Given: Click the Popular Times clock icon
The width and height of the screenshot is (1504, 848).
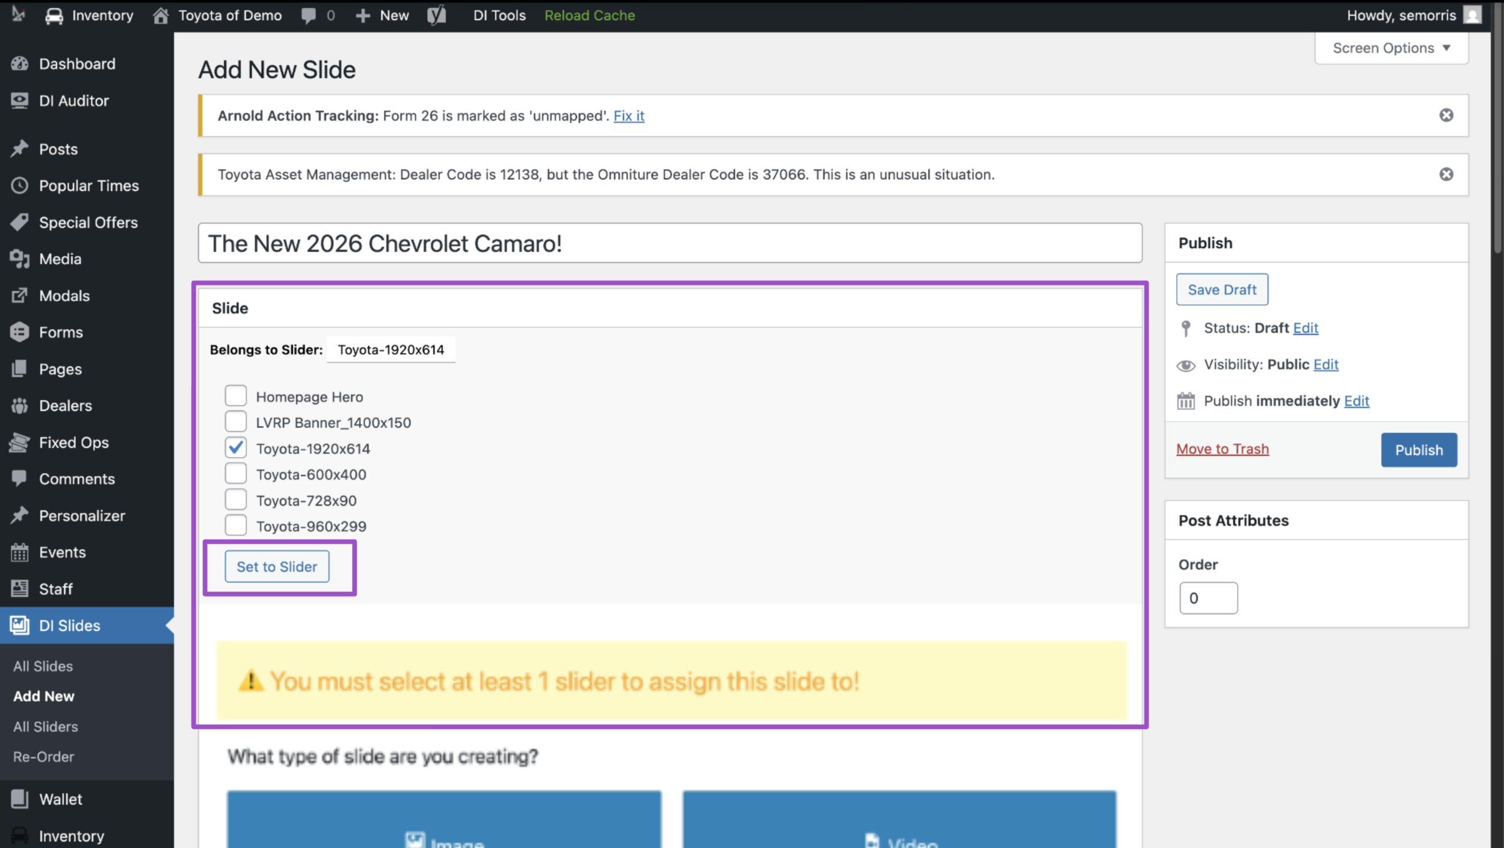Looking at the screenshot, I should (x=19, y=185).
